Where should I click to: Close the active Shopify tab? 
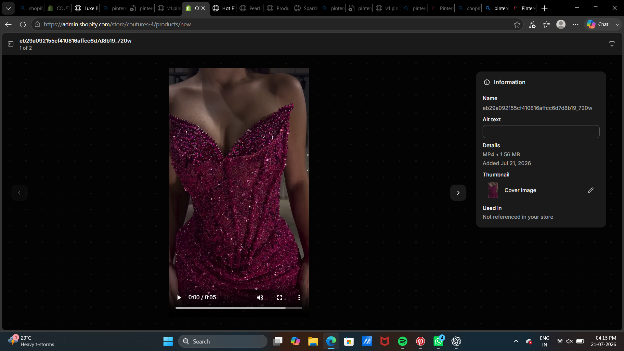click(203, 8)
